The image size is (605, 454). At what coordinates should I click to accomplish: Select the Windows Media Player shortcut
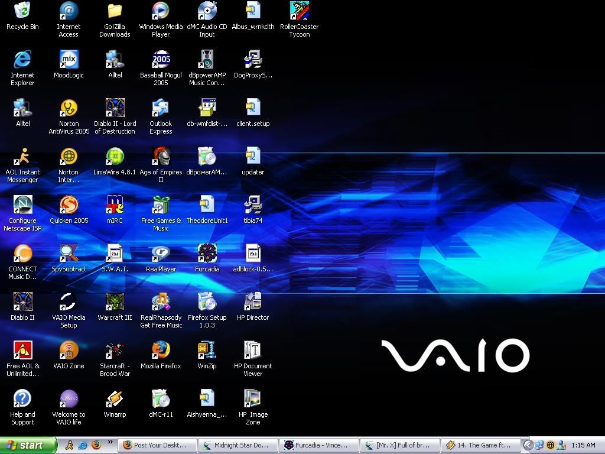pos(161,11)
